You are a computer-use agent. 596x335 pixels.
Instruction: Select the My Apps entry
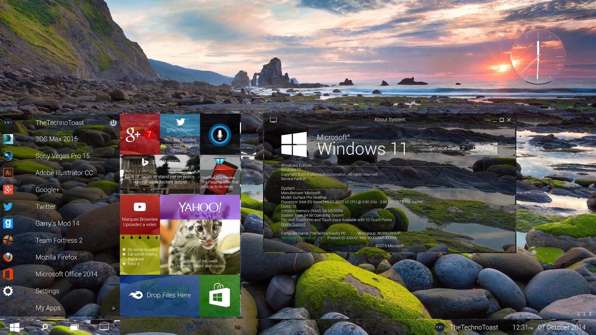click(x=48, y=308)
